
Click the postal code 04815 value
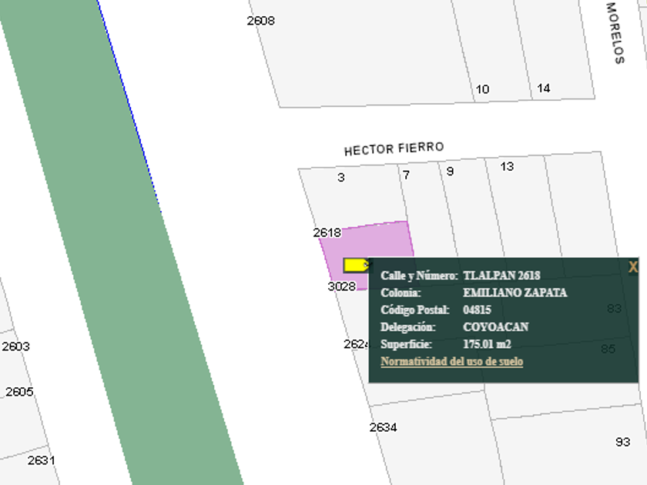coord(477,310)
